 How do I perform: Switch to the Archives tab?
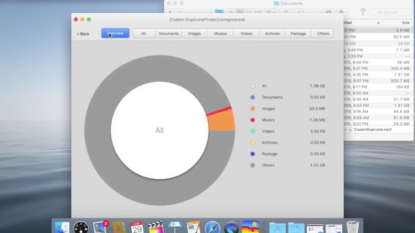coord(272,34)
